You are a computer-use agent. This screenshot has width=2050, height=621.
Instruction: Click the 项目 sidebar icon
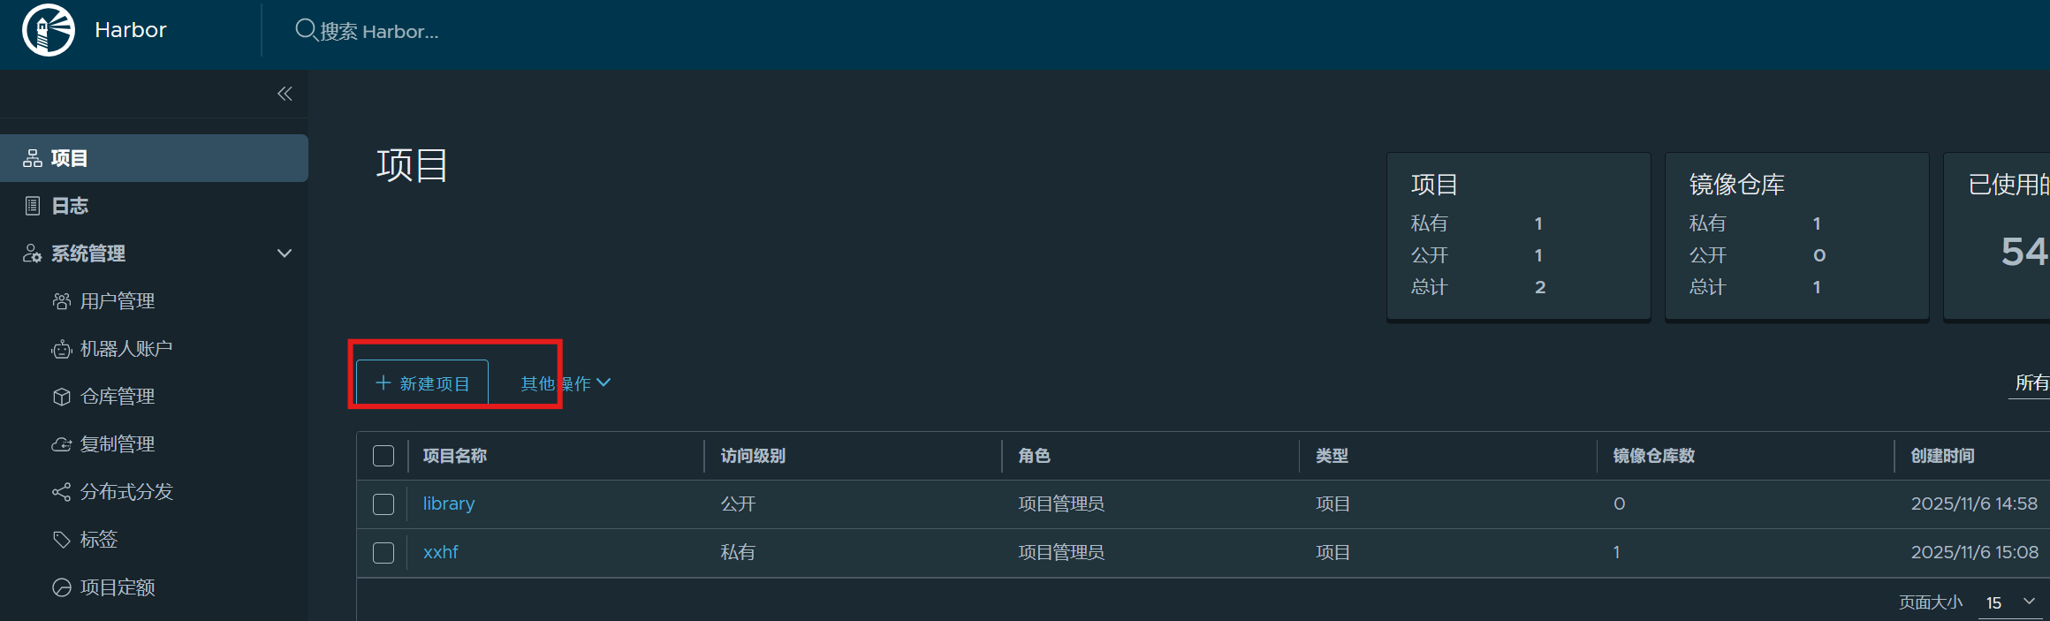pyautogui.click(x=33, y=158)
